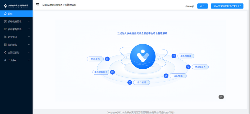This screenshot has width=250, height=114.
Task: Click the 服务商管理 bubble label
Action: 186,56
